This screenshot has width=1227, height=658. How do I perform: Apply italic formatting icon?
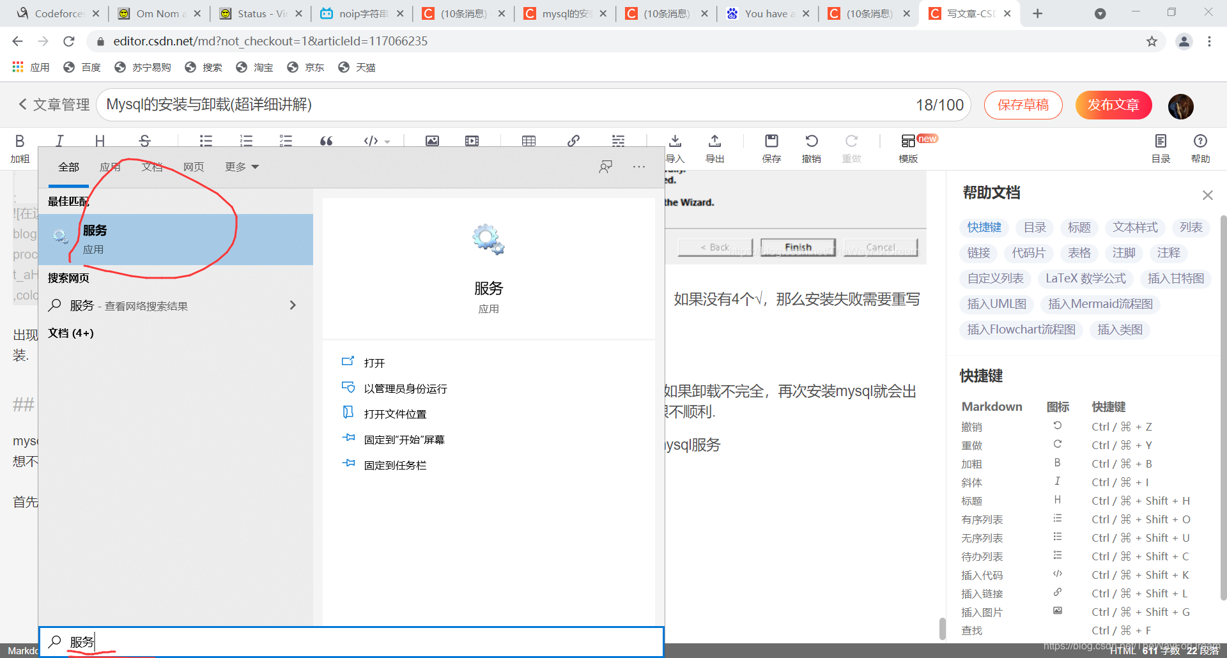coord(59,141)
